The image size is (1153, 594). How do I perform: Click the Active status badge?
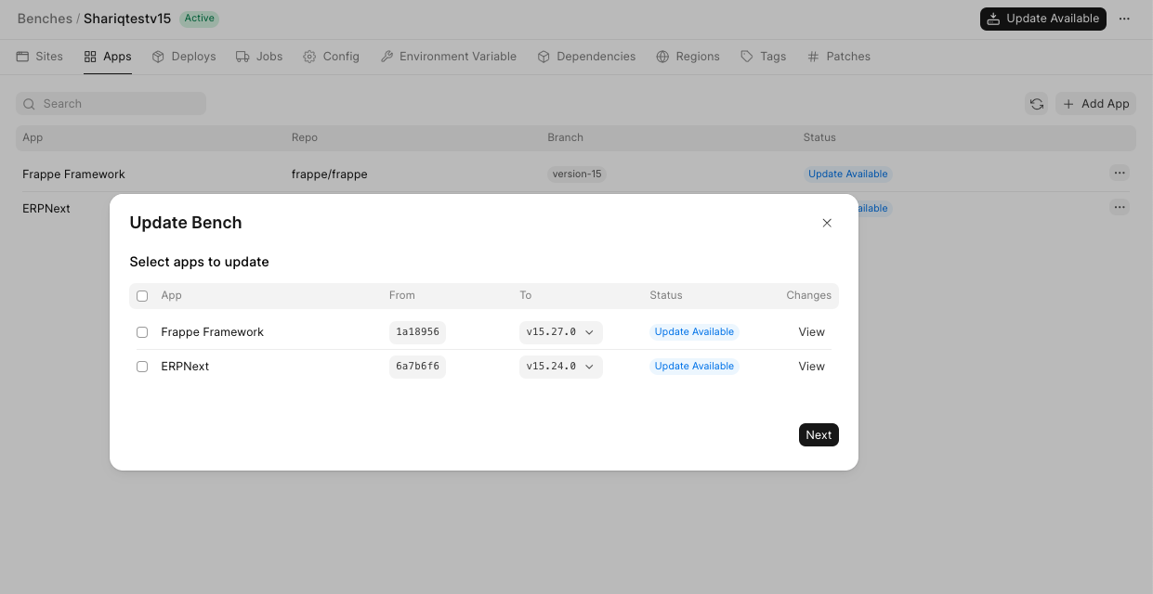(199, 18)
